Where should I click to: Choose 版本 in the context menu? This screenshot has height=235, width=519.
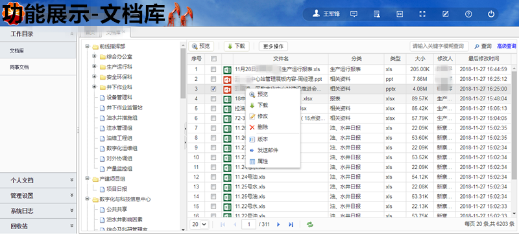pos(272,139)
